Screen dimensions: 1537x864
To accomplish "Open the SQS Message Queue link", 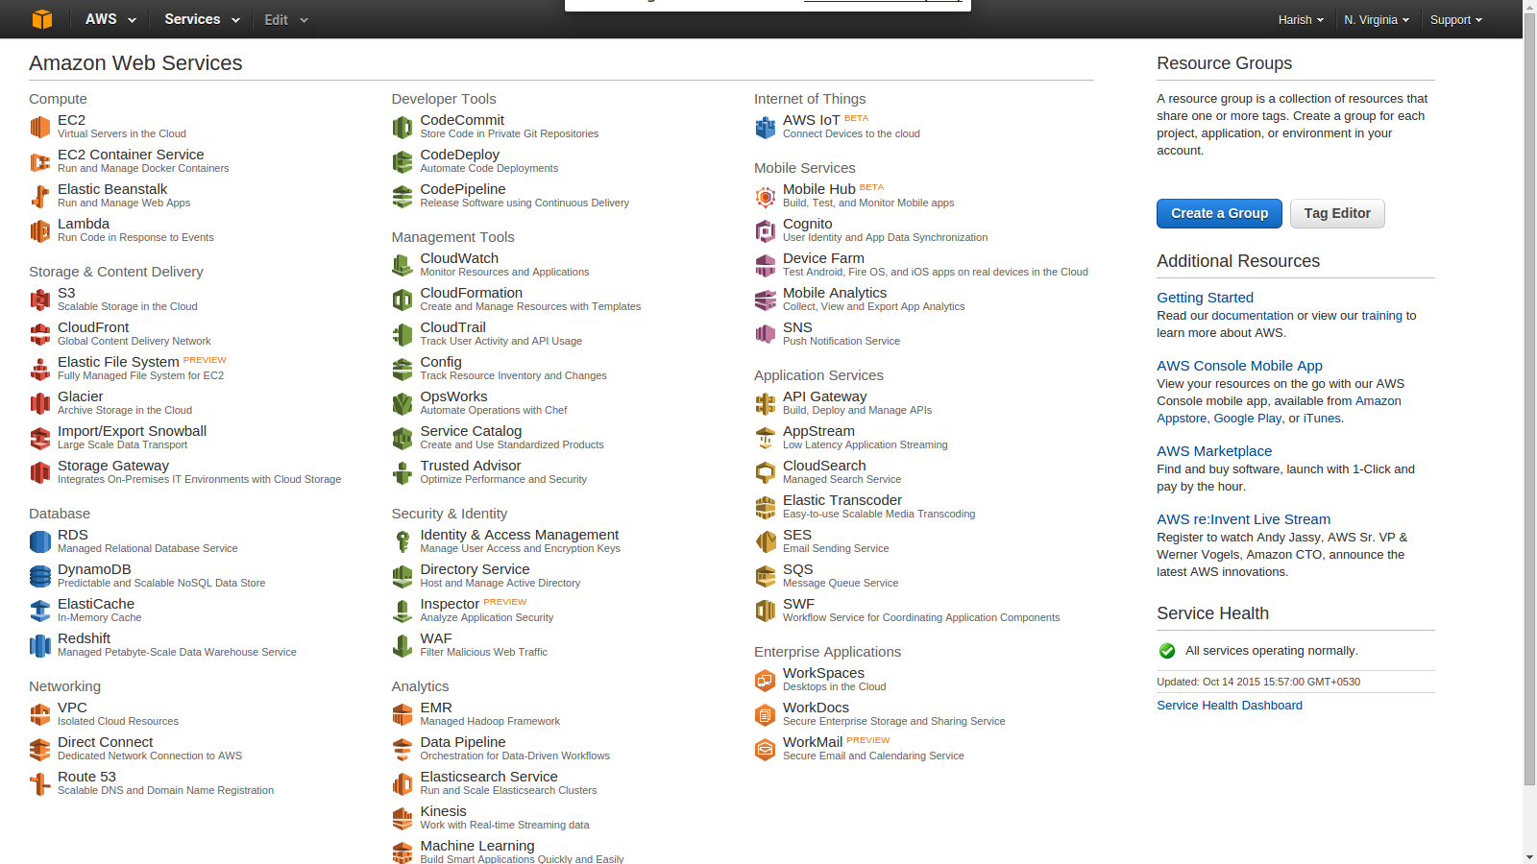I will (x=797, y=569).
